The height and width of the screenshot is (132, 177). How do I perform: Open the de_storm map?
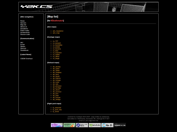pos(56,90)
